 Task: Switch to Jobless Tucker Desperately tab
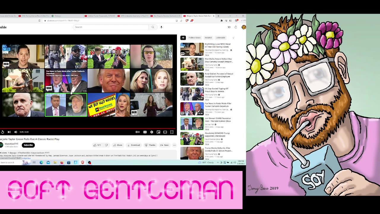100,16
